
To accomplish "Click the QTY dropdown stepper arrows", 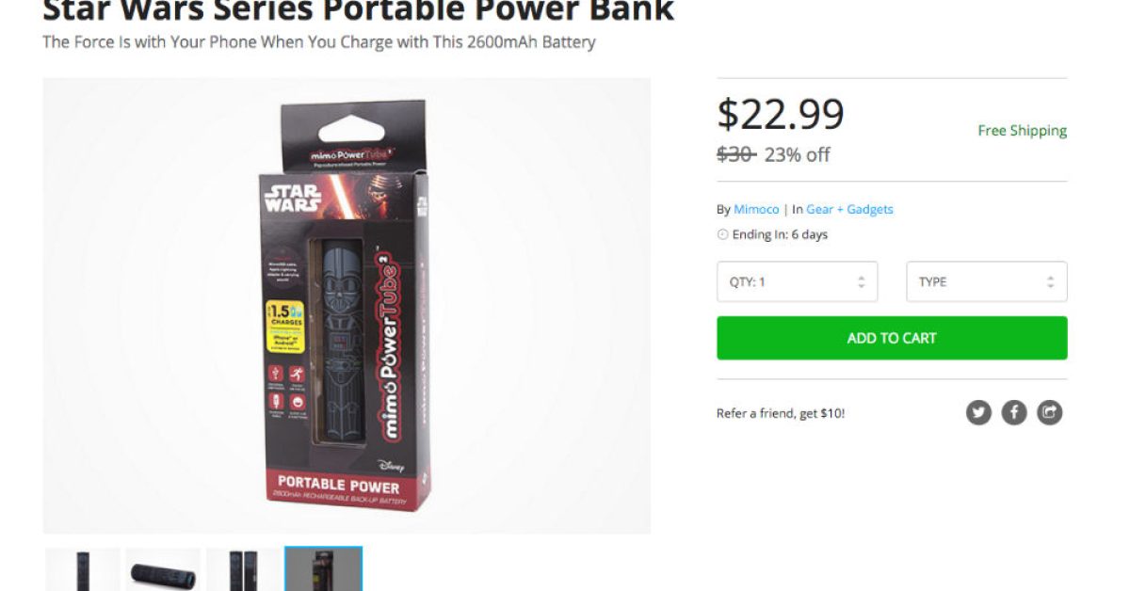I will (861, 281).
